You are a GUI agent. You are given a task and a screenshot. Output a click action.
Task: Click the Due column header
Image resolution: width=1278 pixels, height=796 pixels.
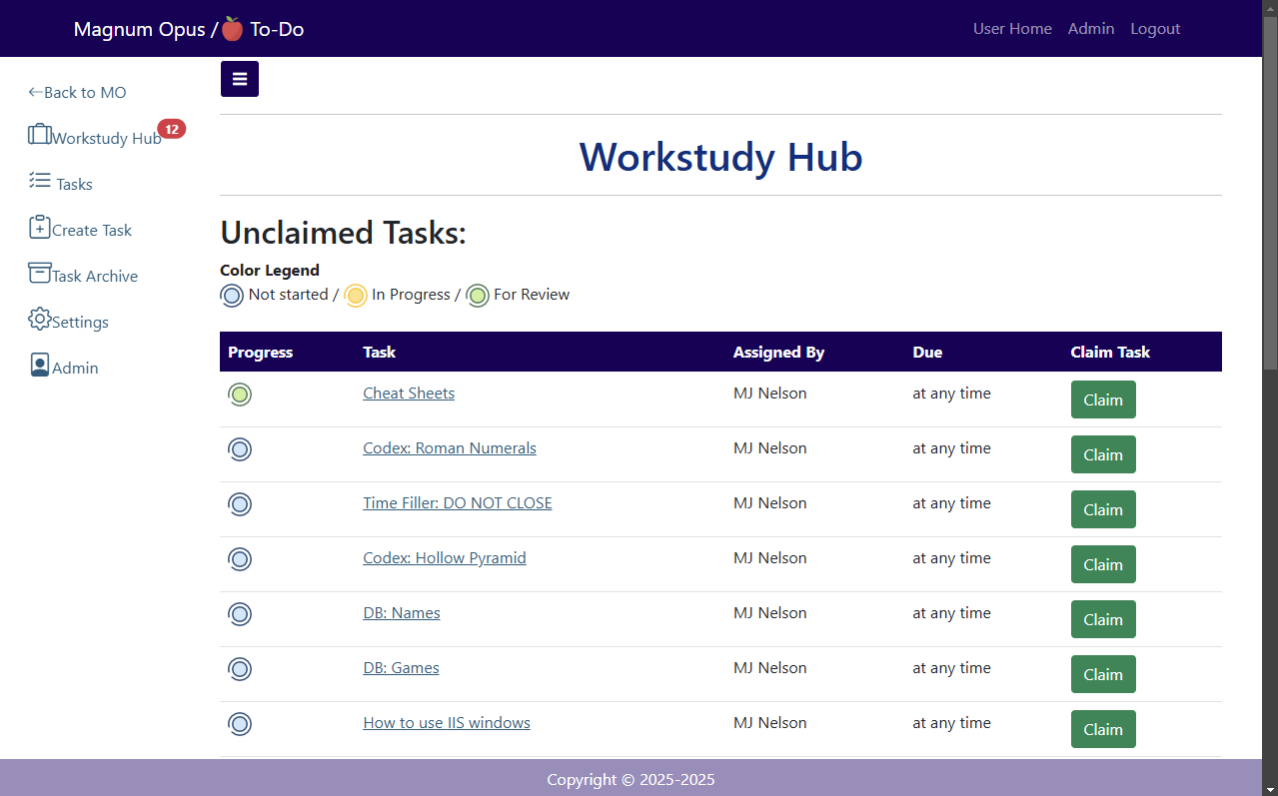click(x=927, y=352)
